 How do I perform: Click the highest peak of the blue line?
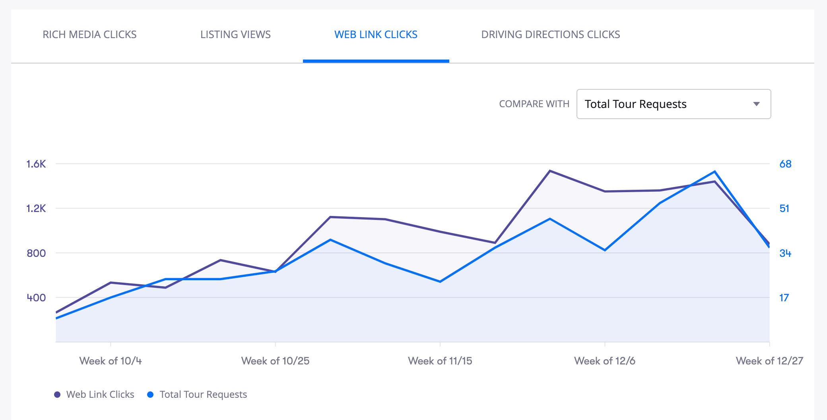(715, 171)
